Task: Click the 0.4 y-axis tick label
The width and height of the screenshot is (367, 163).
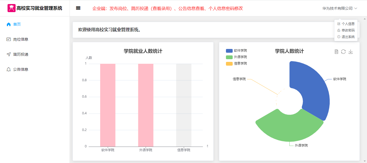Action: (x=84, y=113)
